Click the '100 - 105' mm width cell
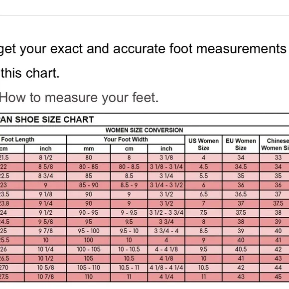 point(89,249)
